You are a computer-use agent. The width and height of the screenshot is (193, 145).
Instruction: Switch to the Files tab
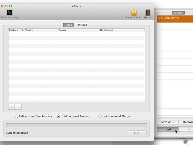tap(69, 25)
